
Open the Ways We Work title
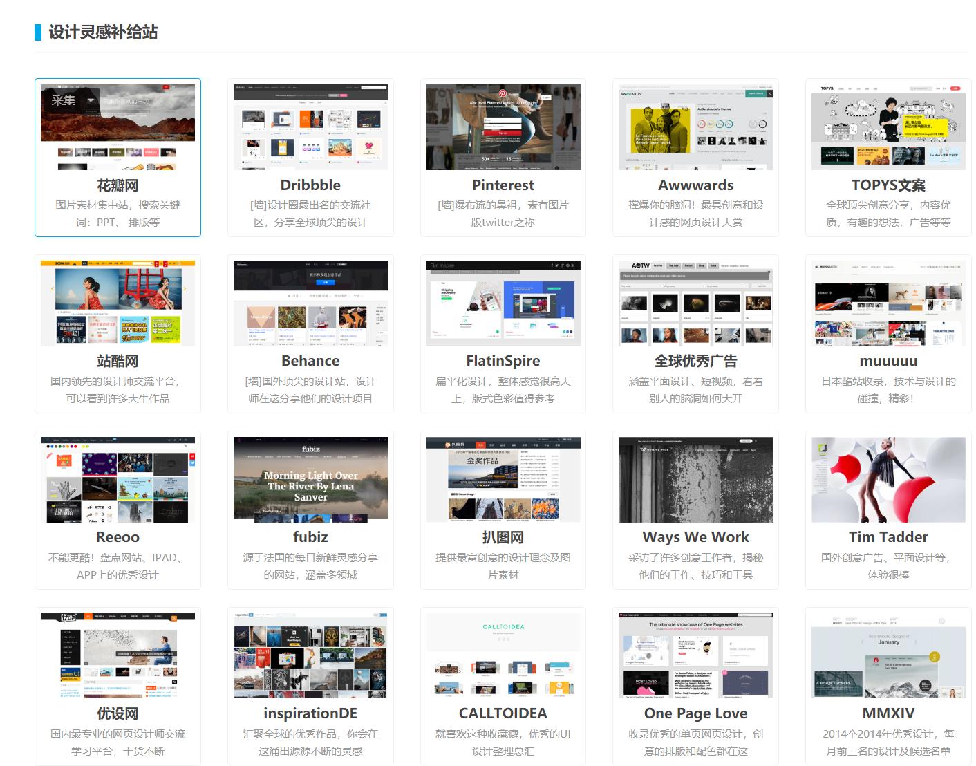pos(695,537)
